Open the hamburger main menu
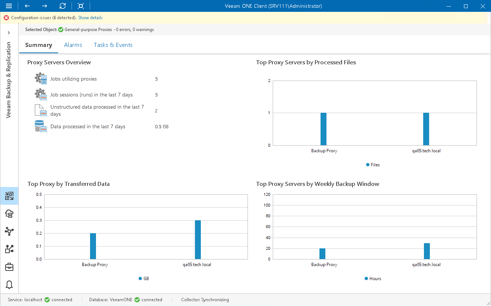The image size is (491, 306). (9, 6)
